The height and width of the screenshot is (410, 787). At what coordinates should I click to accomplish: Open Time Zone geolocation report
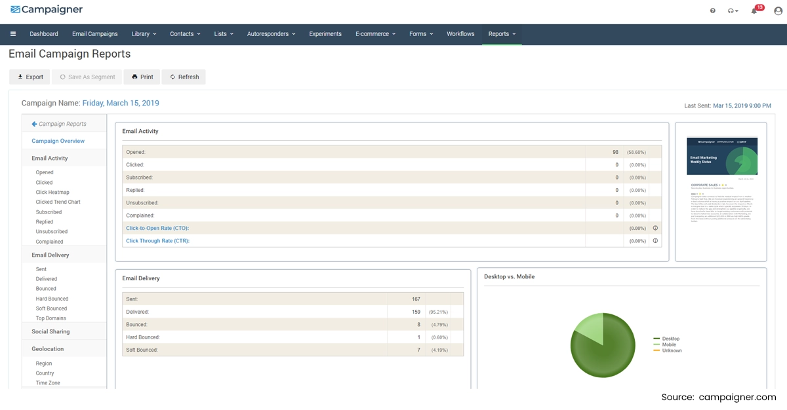(x=48, y=383)
